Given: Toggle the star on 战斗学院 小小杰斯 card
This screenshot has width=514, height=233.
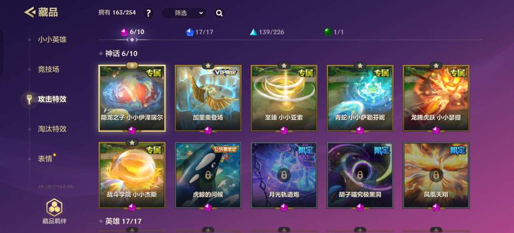Looking at the screenshot, I should (x=132, y=142).
